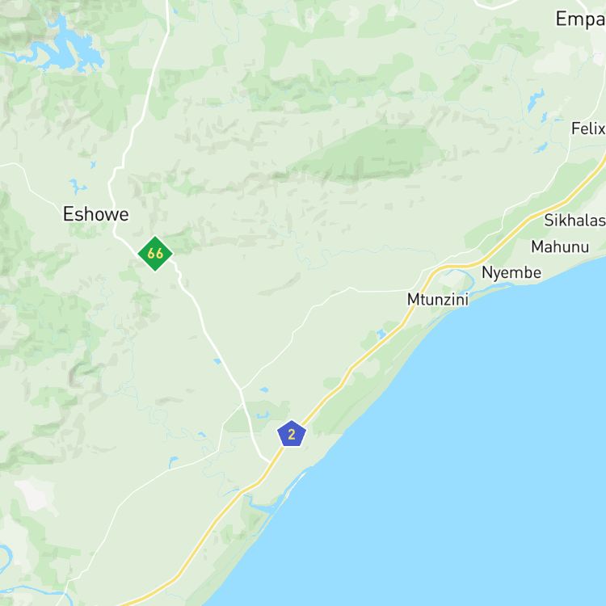The height and width of the screenshot is (606, 606).
Task: Select the Eshowe town label
Action: click(96, 214)
